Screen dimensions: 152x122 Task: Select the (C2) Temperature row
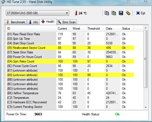point(70,98)
